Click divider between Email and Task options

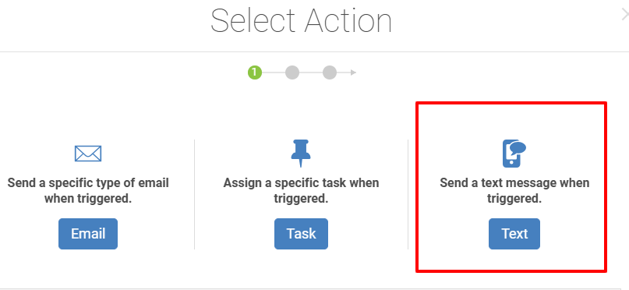coord(195,195)
